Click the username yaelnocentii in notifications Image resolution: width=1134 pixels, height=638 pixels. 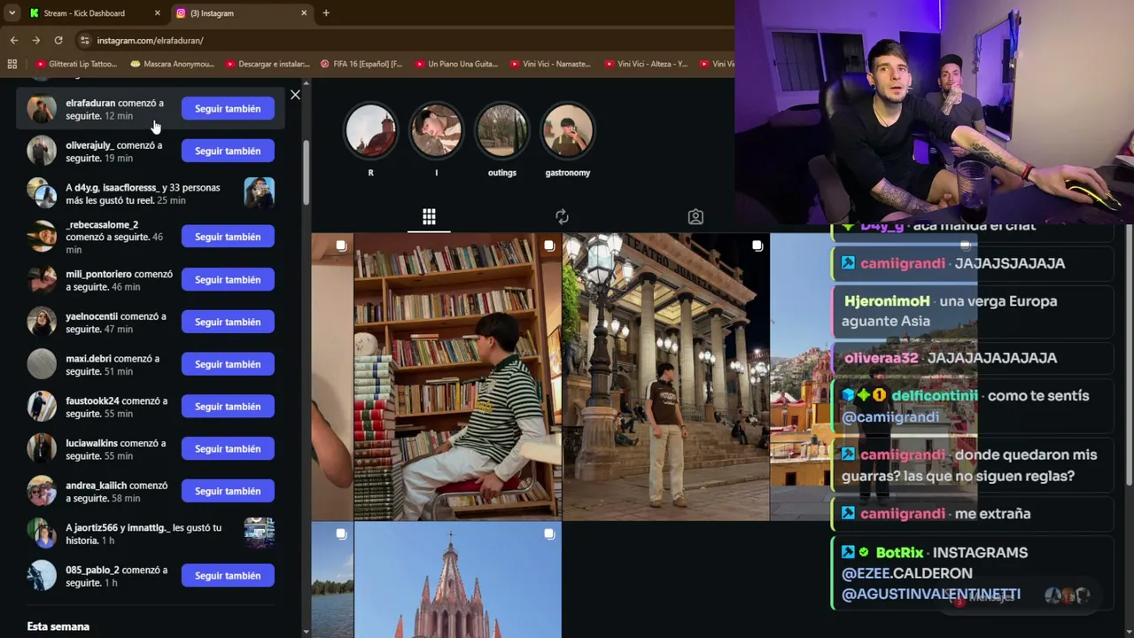click(x=91, y=316)
